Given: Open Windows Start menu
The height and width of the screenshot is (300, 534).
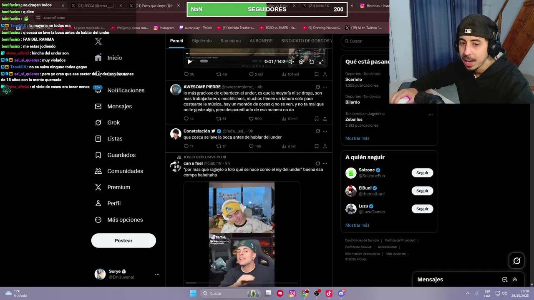Looking at the screenshot, I should pos(193,293).
